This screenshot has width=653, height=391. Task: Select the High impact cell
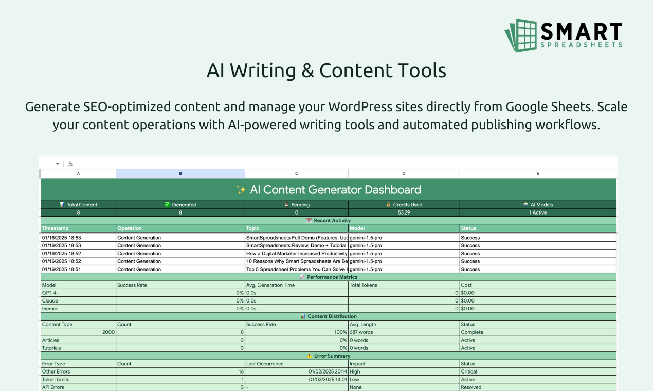click(404, 371)
